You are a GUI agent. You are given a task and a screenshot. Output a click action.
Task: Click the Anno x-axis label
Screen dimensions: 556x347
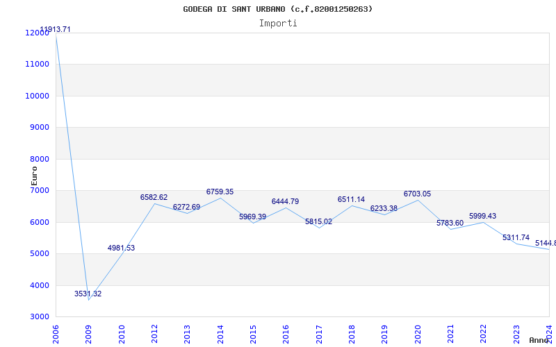point(539,340)
